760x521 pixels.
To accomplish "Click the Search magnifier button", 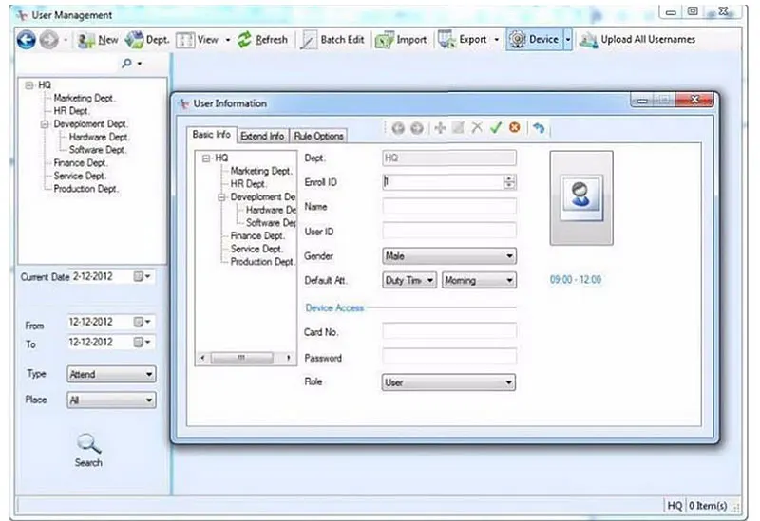I will click(x=88, y=451).
